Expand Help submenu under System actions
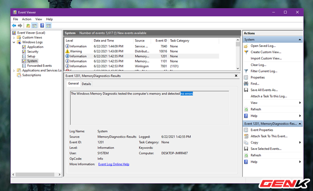 (300, 116)
